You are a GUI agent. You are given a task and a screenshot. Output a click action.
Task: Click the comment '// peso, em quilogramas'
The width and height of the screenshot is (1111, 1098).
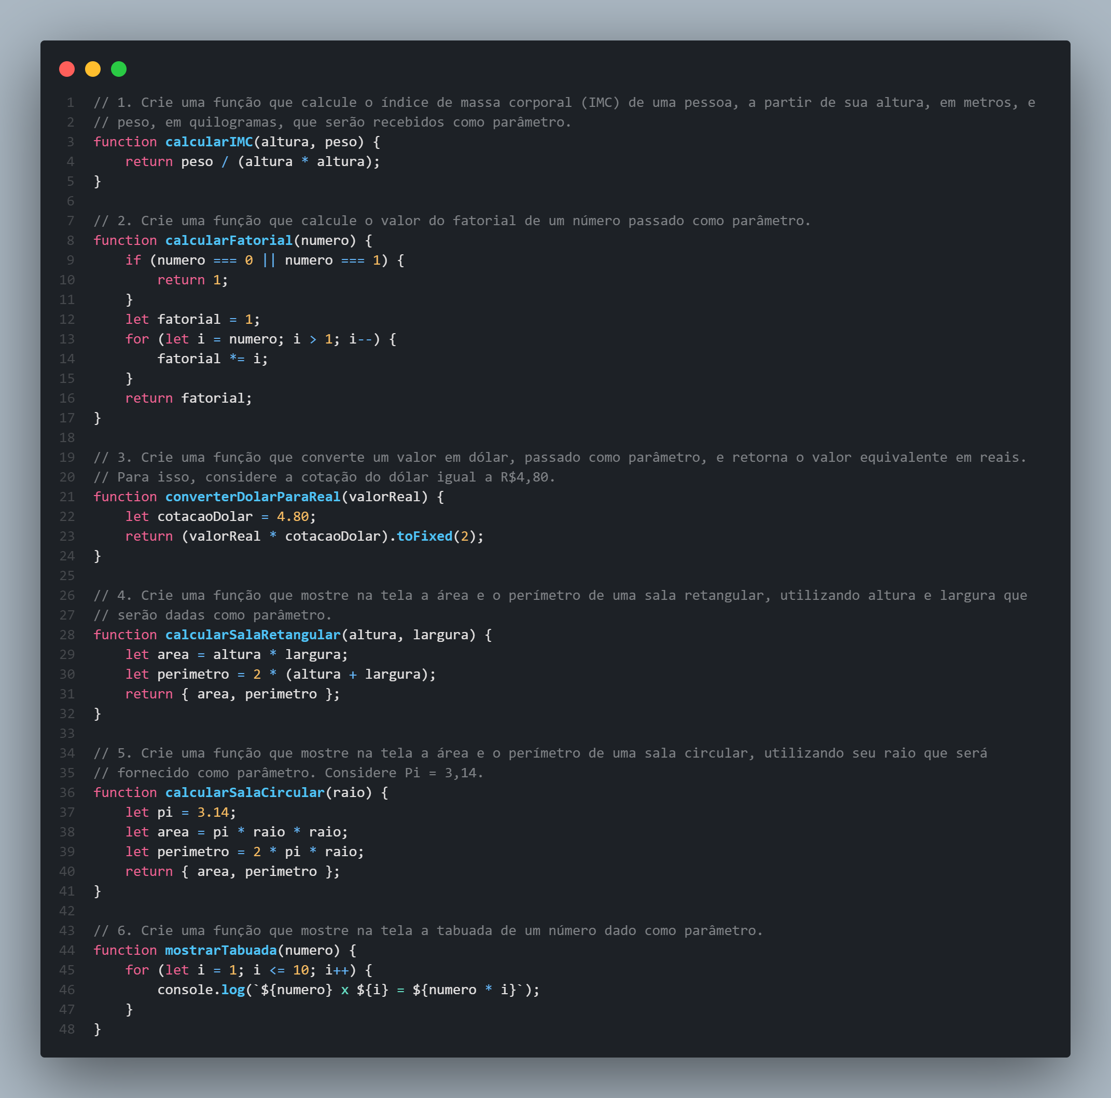point(332,122)
